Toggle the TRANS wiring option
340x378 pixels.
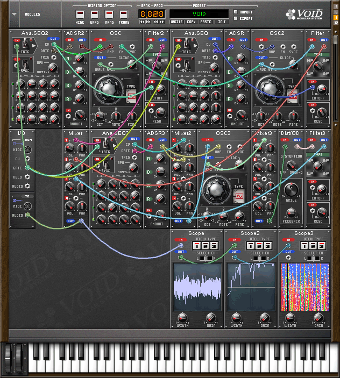click(x=124, y=15)
